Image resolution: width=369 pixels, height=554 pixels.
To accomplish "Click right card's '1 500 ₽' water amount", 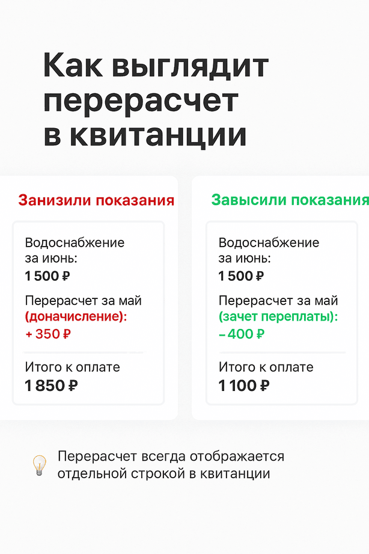I will click(x=241, y=276).
